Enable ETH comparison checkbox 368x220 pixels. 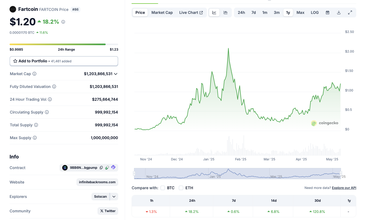181,188
